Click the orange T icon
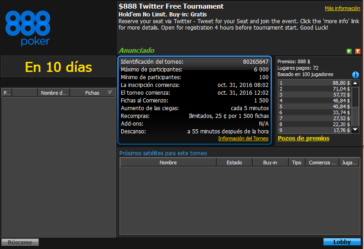This screenshot has height=249, width=364. coord(358,51)
